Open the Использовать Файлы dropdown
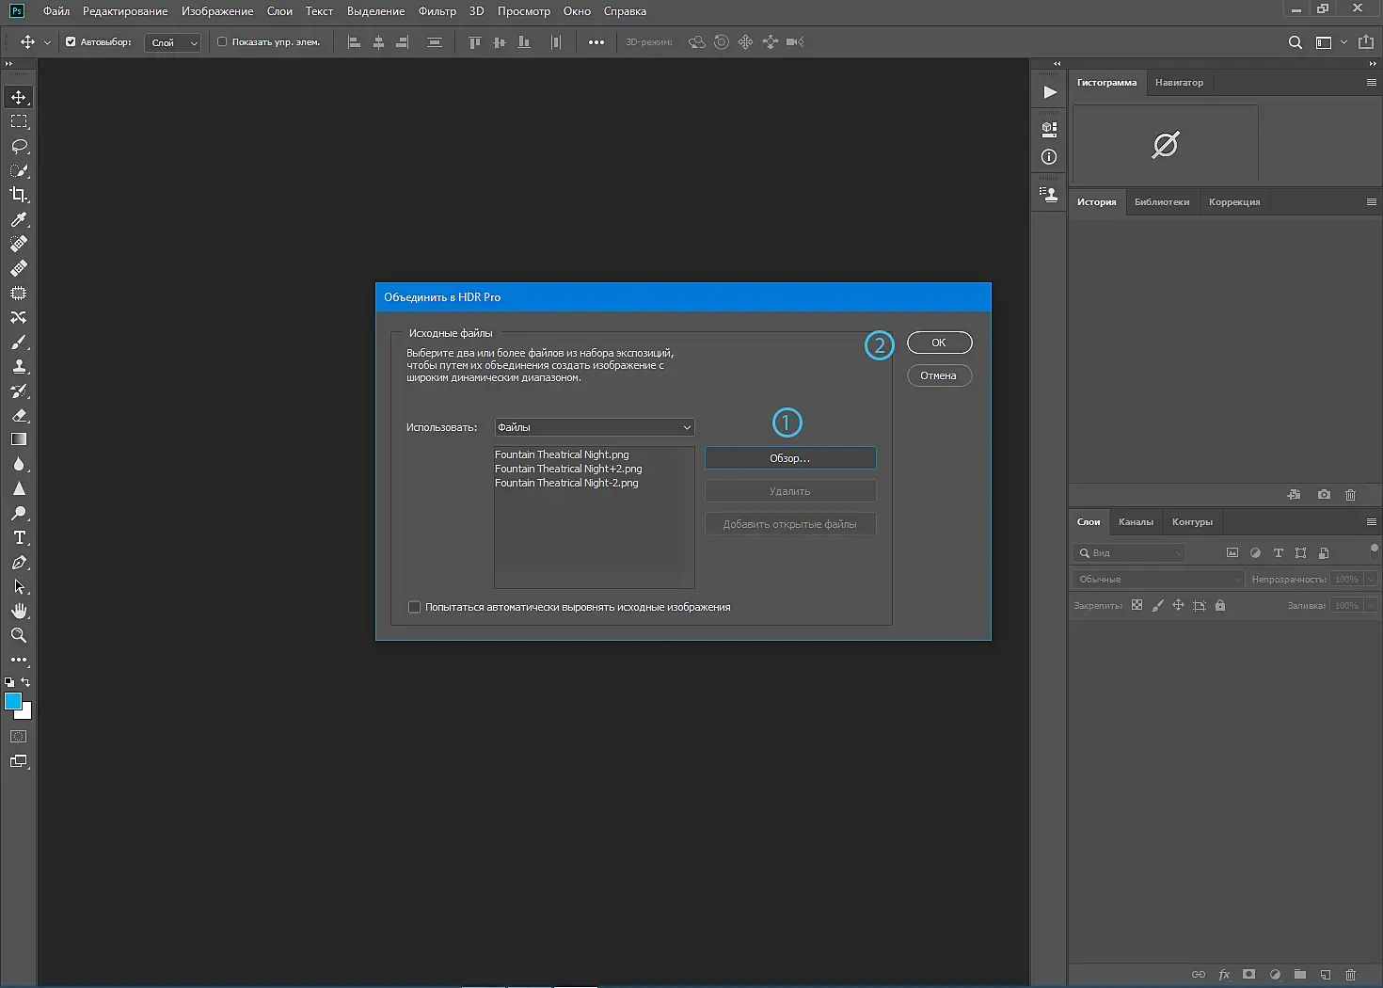1383x988 pixels. 594,427
